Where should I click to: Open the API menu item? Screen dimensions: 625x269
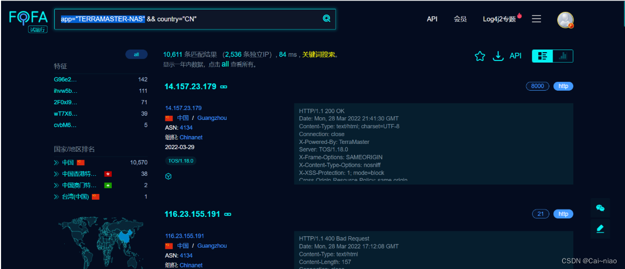(x=432, y=19)
